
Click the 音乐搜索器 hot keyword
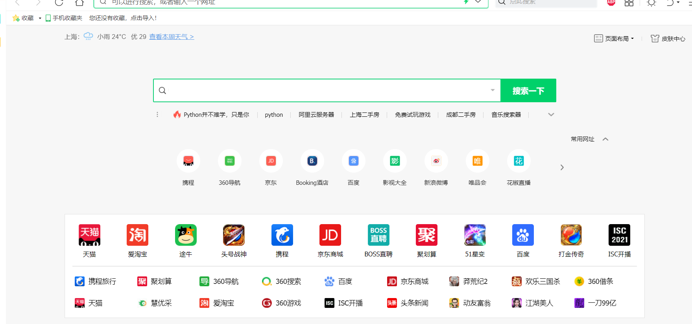pyautogui.click(x=506, y=114)
